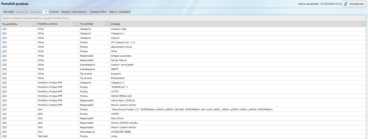This screenshot has width=368, height=139.
Task: Open Optiuni vizualizare
Action: point(120,12)
